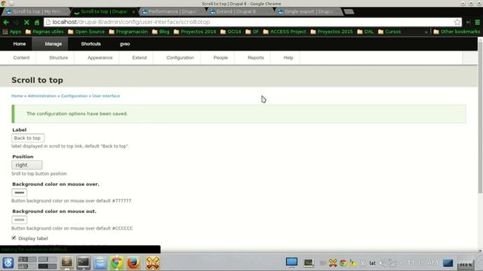The image size is (483, 271).
Task: Open the Cursos bookmark folder
Action: 389,32
